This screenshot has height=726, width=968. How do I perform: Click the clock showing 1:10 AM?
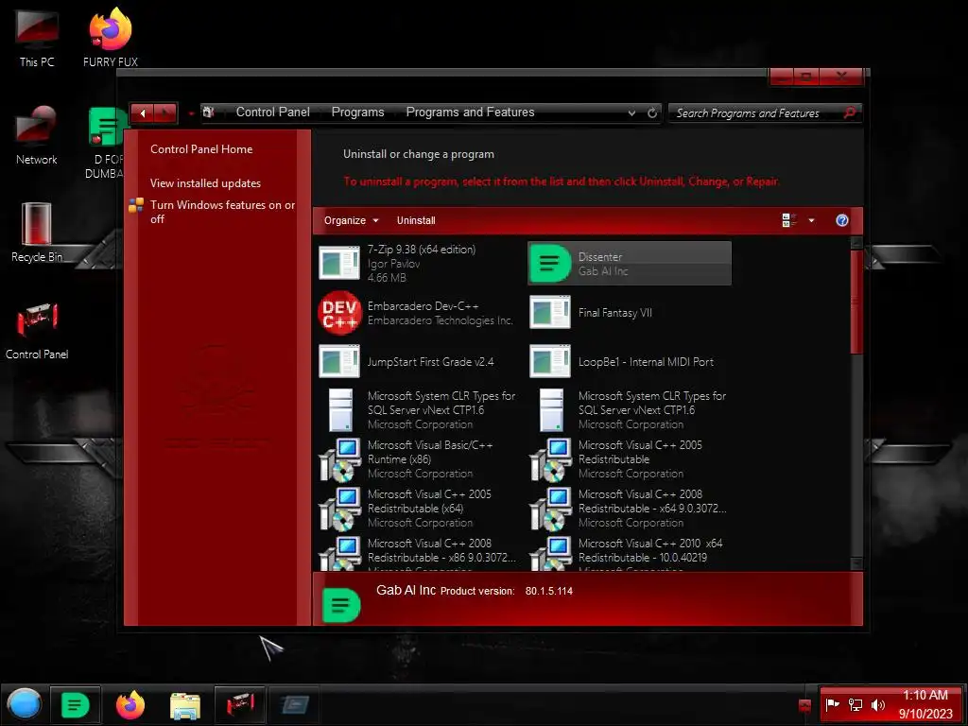(x=925, y=695)
